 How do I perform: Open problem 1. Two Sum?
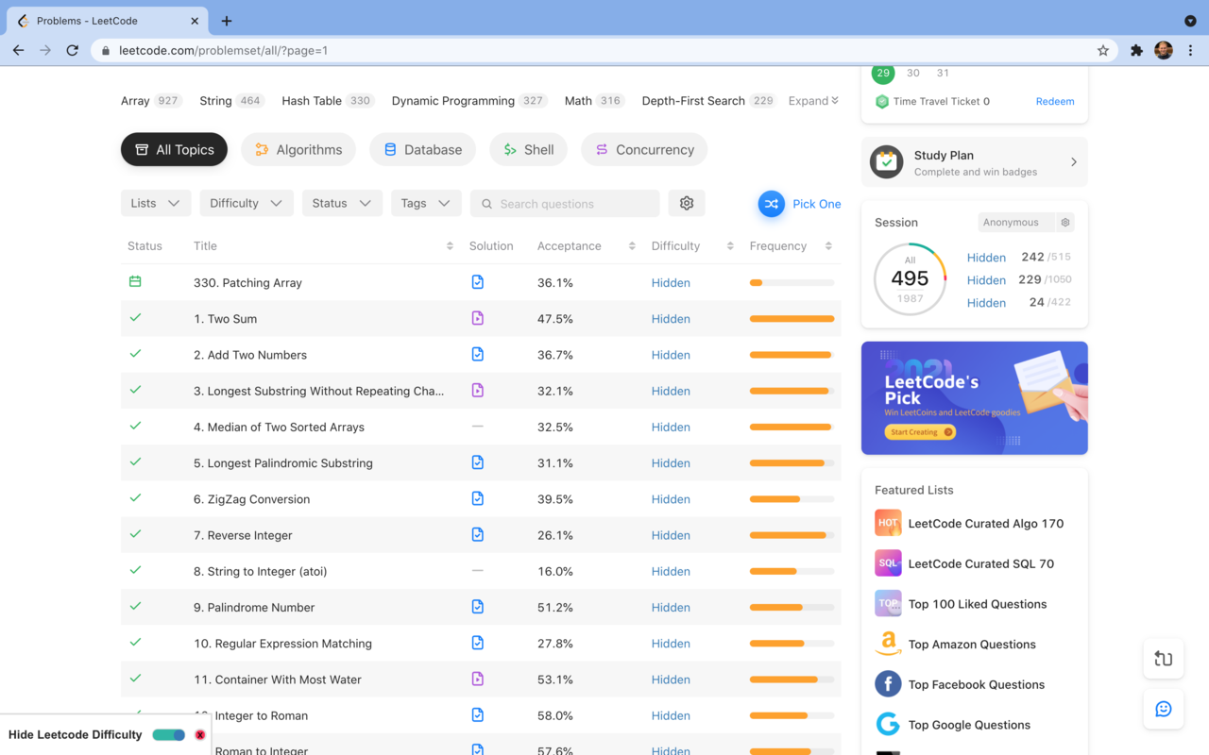(x=225, y=319)
